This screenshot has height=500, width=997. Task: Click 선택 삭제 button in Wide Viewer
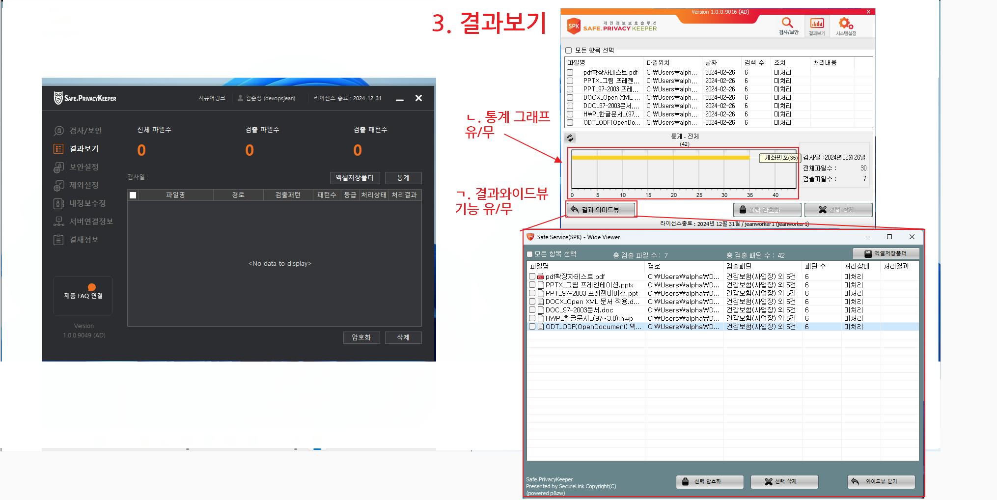[784, 482]
